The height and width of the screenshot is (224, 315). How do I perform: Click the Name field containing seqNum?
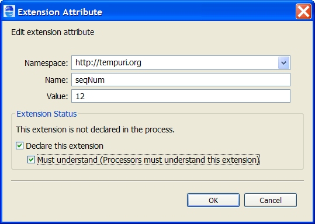[x=181, y=80]
